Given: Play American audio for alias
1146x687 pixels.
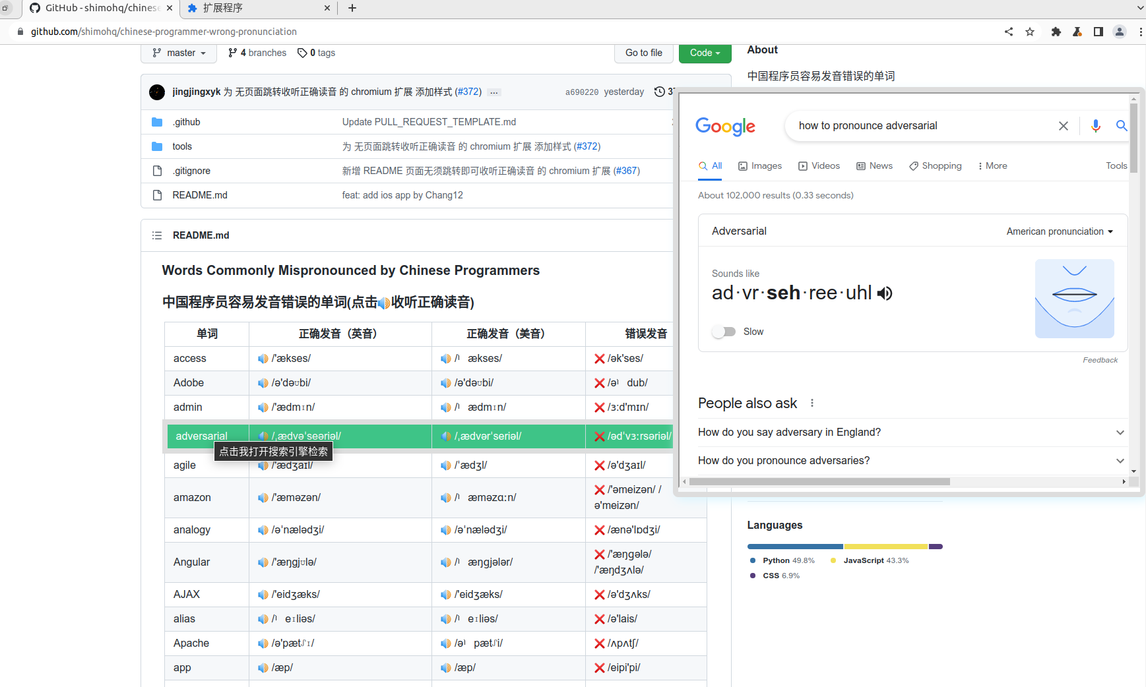Looking at the screenshot, I should point(445,619).
